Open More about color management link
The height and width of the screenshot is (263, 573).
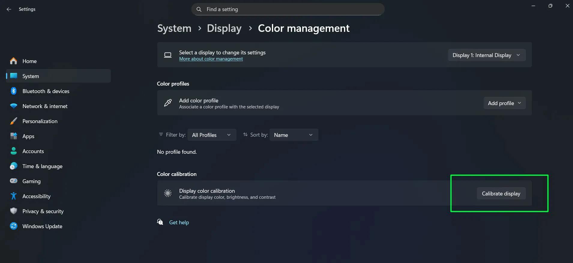point(211,59)
